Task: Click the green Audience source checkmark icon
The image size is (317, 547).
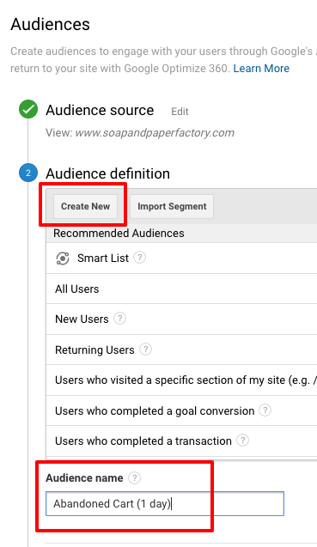Action: pos(28,109)
